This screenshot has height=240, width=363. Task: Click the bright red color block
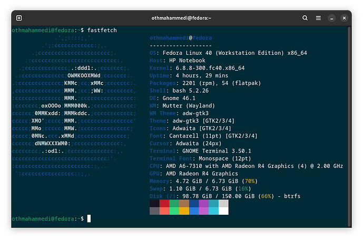pyautogui.click(x=164, y=211)
